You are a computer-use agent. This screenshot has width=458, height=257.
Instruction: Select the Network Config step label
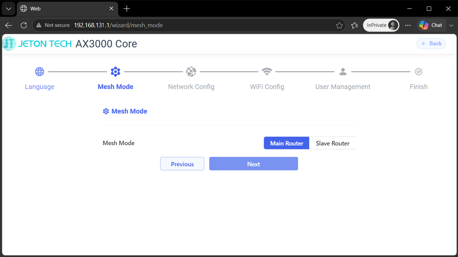(191, 87)
